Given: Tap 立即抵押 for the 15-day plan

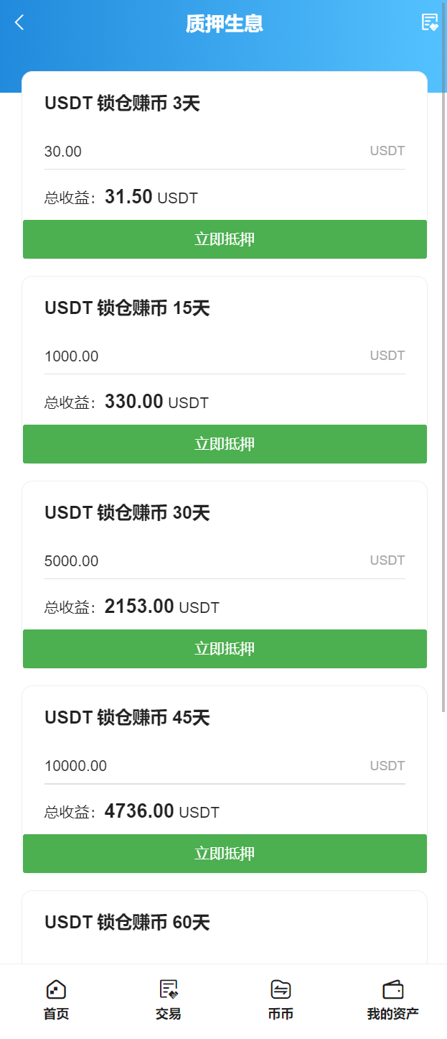Looking at the screenshot, I should 223,443.
